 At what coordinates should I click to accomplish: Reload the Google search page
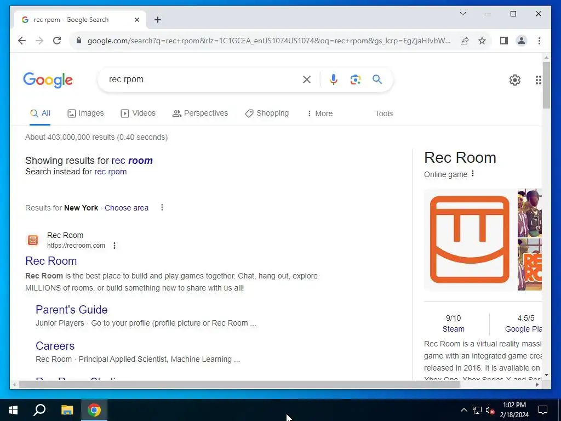coord(57,41)
